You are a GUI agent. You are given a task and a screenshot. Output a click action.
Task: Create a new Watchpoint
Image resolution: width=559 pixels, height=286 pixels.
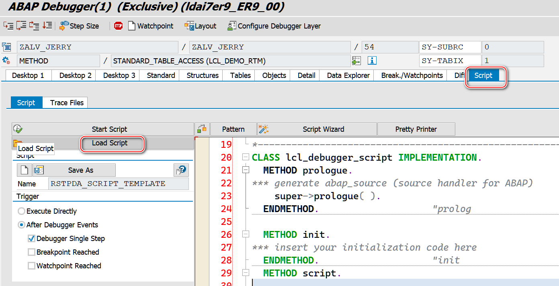(151, 26)
